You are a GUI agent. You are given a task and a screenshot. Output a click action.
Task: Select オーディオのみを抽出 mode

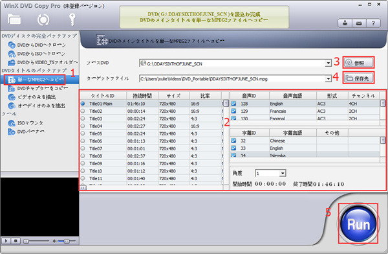(36, 106)
